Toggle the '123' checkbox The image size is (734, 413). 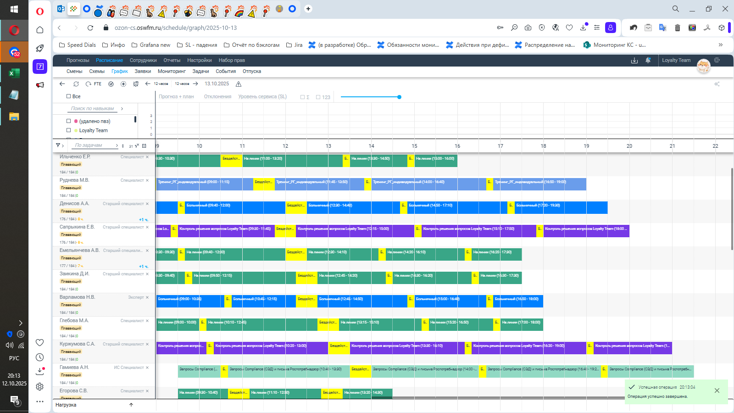click(318, 97)
